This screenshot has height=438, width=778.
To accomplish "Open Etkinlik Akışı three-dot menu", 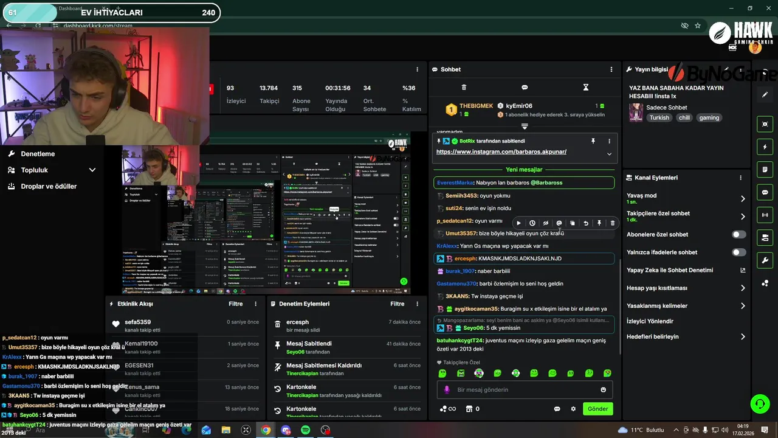I will coord(255,304).
